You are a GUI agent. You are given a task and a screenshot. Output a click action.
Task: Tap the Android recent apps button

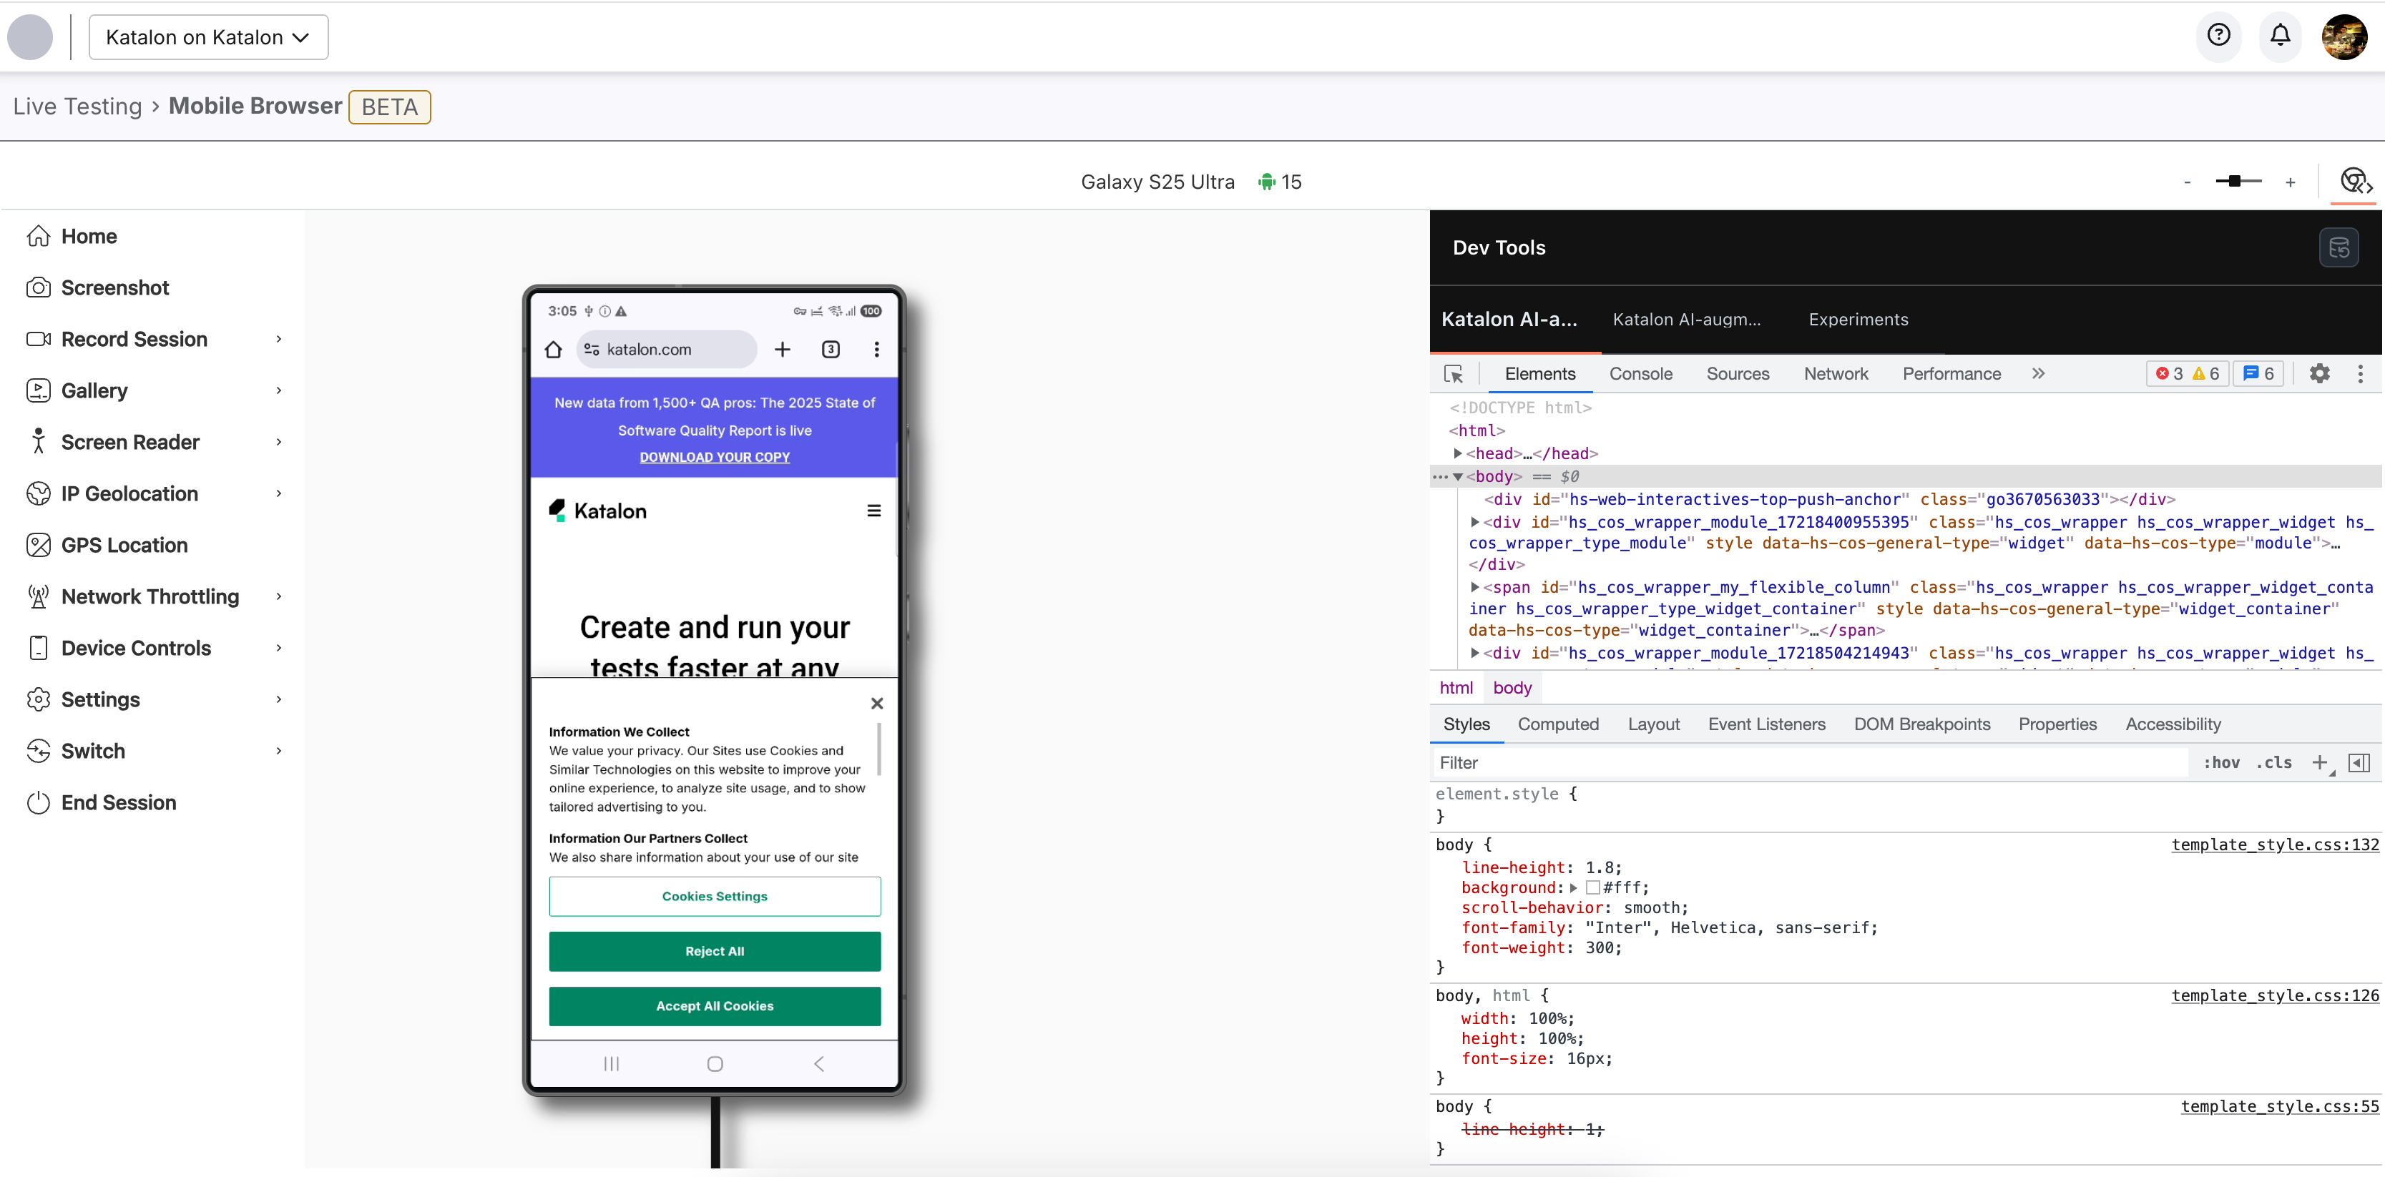(x=611, y=1064)
